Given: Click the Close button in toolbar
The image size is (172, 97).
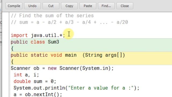Looking at the screenshot, I should tap(125, 6).
